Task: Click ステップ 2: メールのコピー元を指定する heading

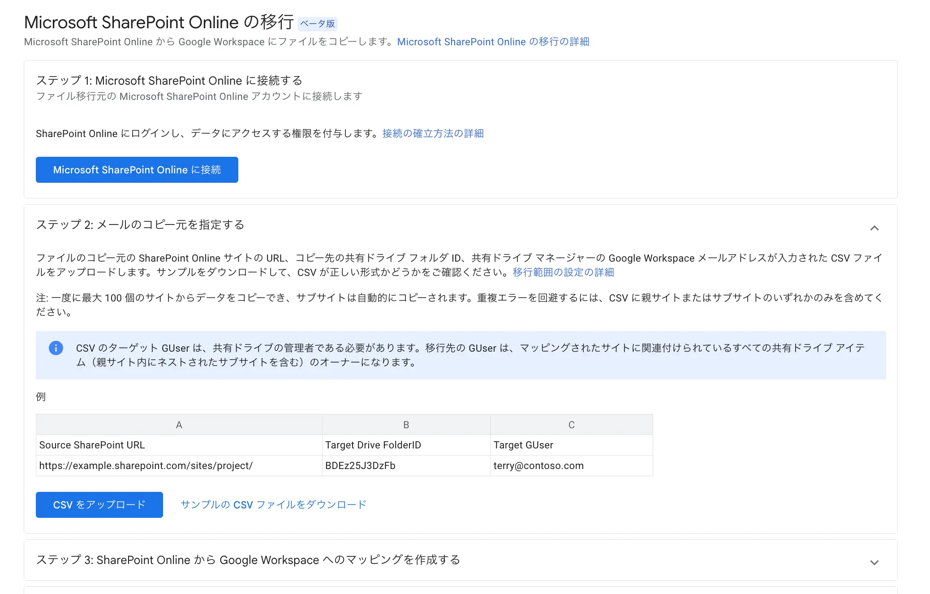Action: 140,224
